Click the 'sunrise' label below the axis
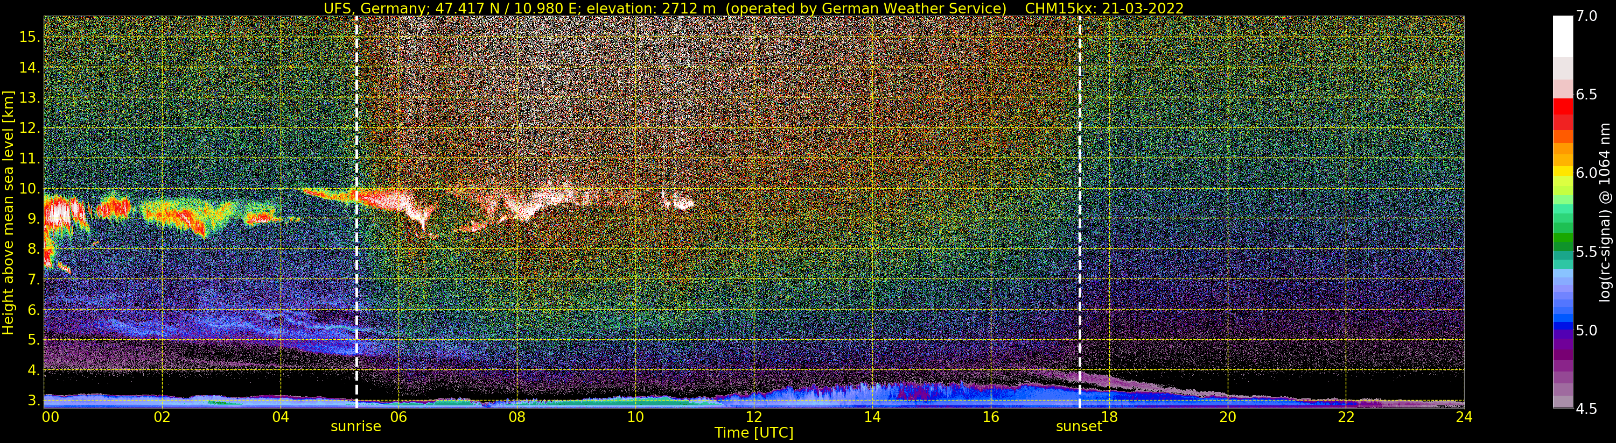The image size is (1616, 443). (x=356, y=426)
